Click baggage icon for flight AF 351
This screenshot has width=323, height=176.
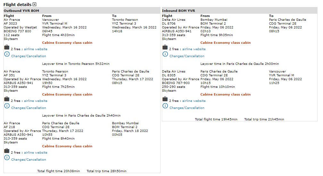point(7,99)
